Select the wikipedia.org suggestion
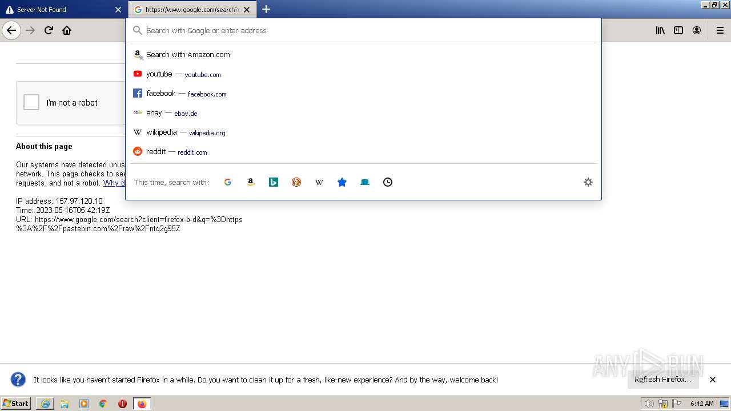 tap(363, 132)
